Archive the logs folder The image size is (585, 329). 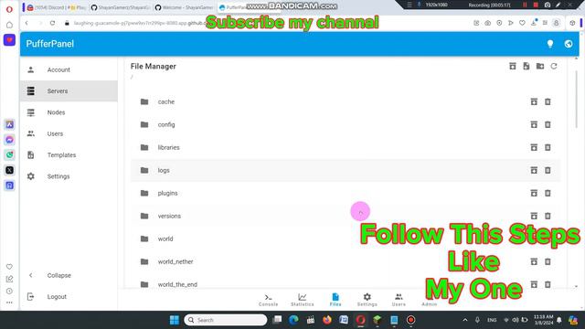[x=534, y=170]
